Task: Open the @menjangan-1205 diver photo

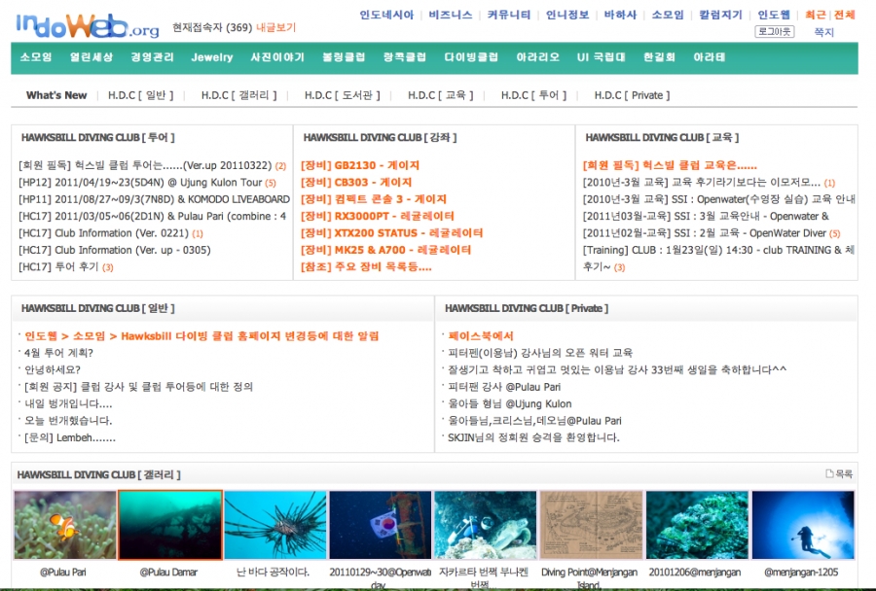Action: click(x=802, y=525)
